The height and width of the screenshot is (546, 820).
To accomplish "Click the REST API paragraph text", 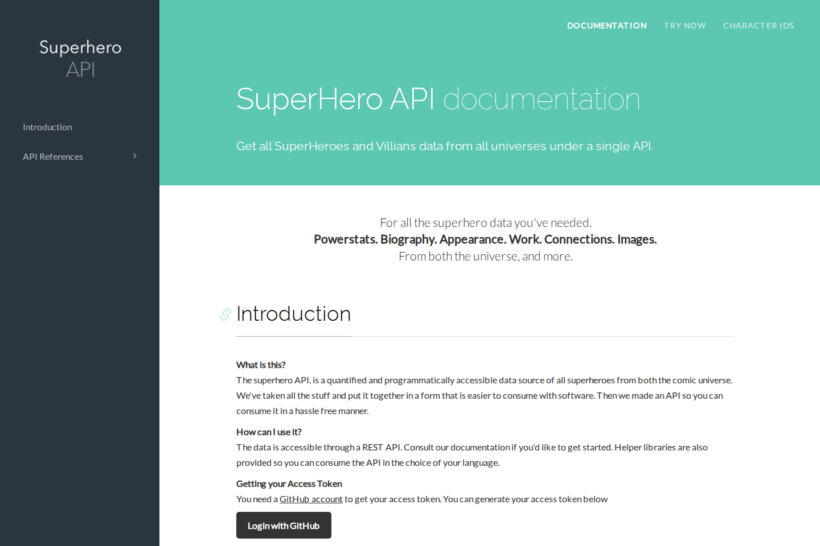I will (471, 447).
